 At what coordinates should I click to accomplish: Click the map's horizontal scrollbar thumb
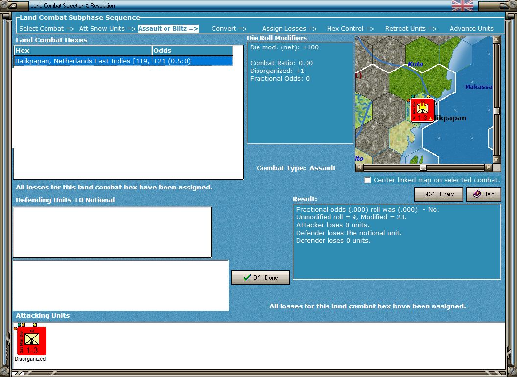(x=423, y=167)
